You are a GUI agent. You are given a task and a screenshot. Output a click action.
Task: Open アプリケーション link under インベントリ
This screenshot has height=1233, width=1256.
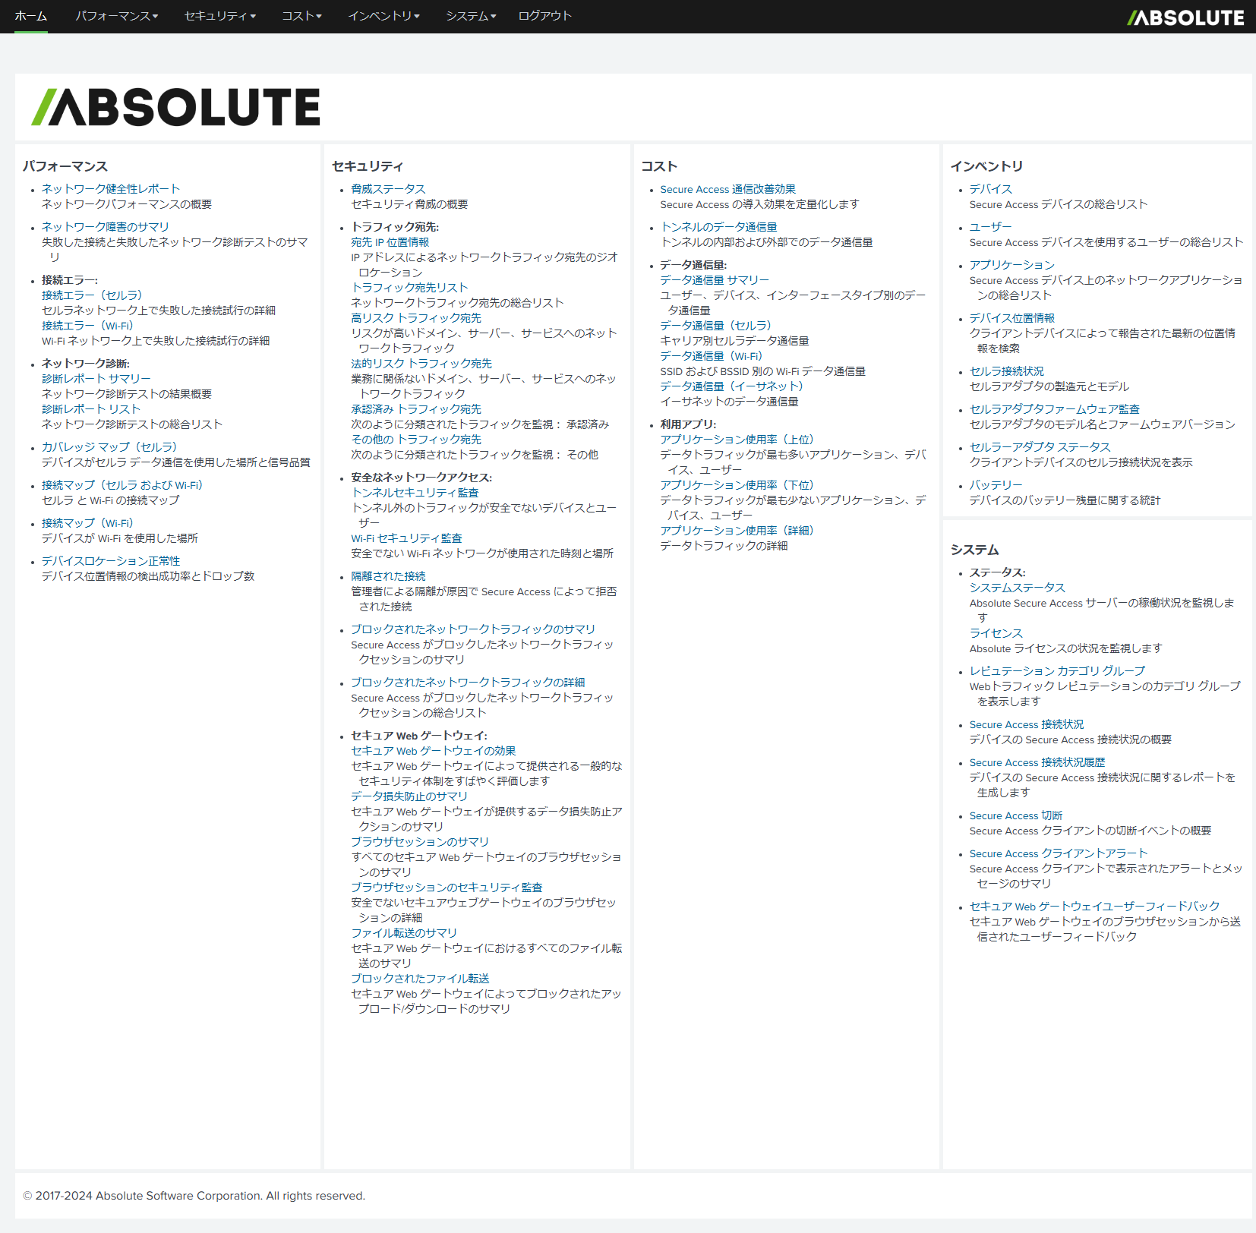point(1012,265)
